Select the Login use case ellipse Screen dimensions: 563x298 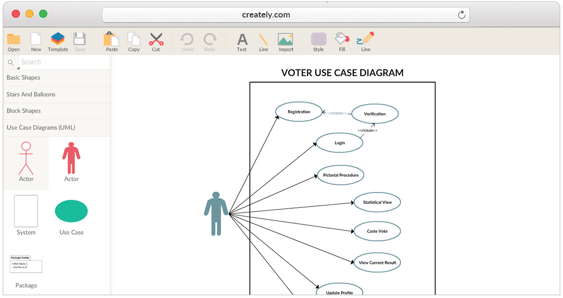pyautogui.click(x=340, y=143)
